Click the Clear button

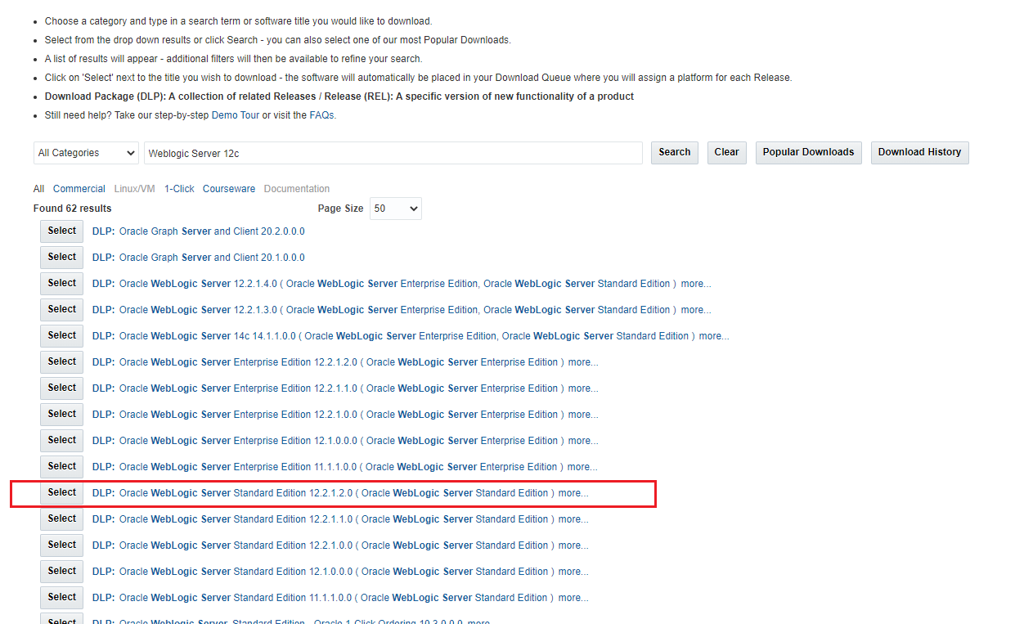click(726, 153)
